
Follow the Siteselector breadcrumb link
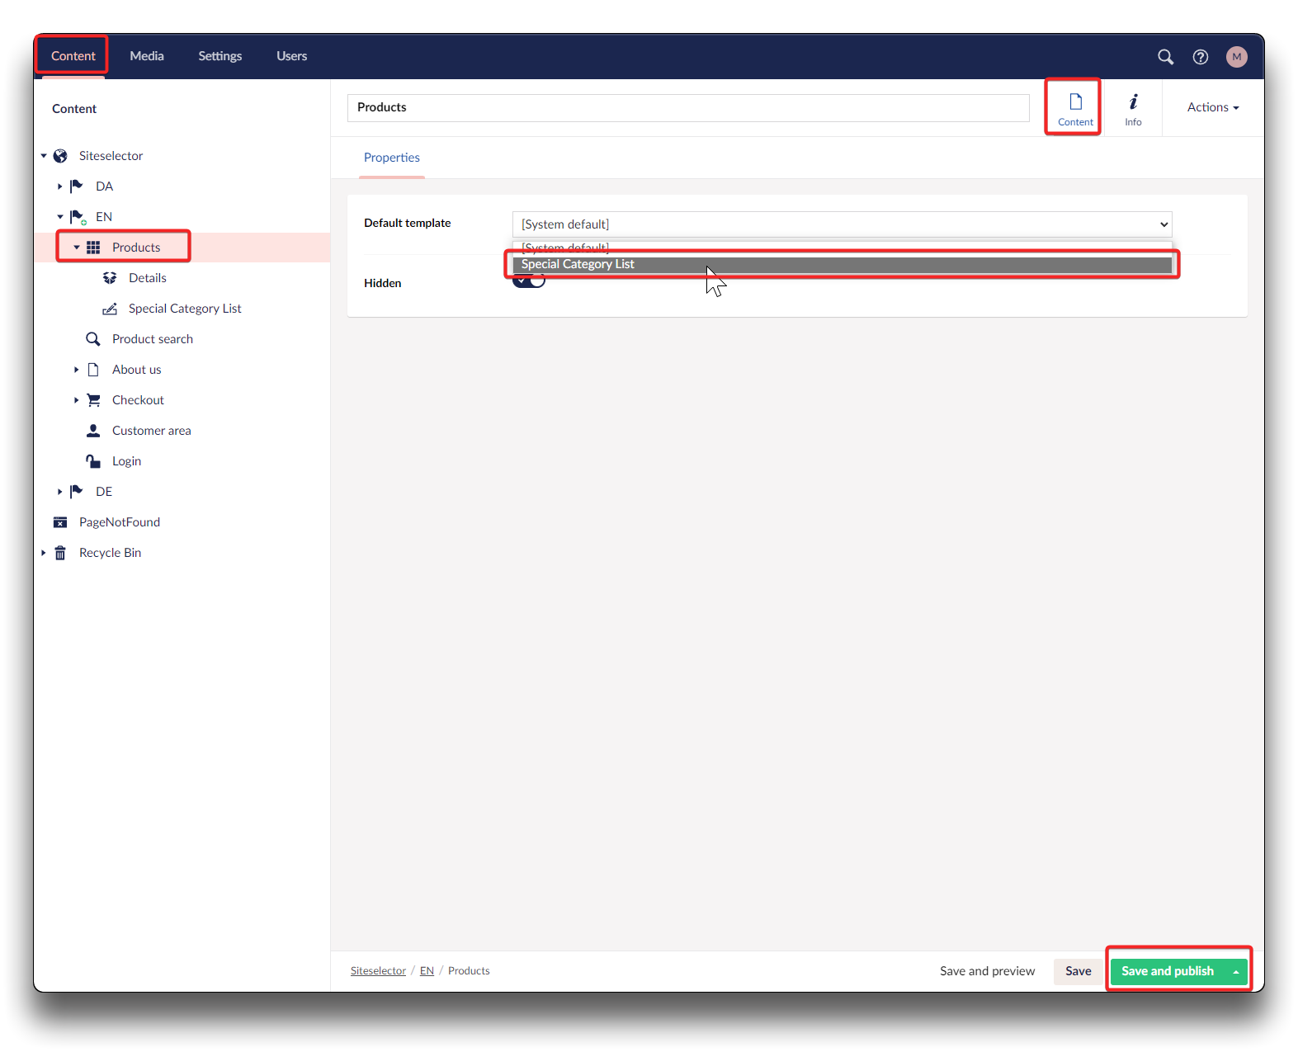pos(378,971)
